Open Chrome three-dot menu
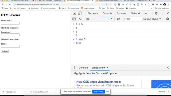Viewport: 171px width, 96px height. point(169,5)
